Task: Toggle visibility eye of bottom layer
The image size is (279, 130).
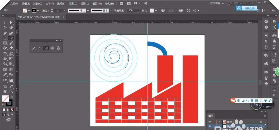Action: 210,126
